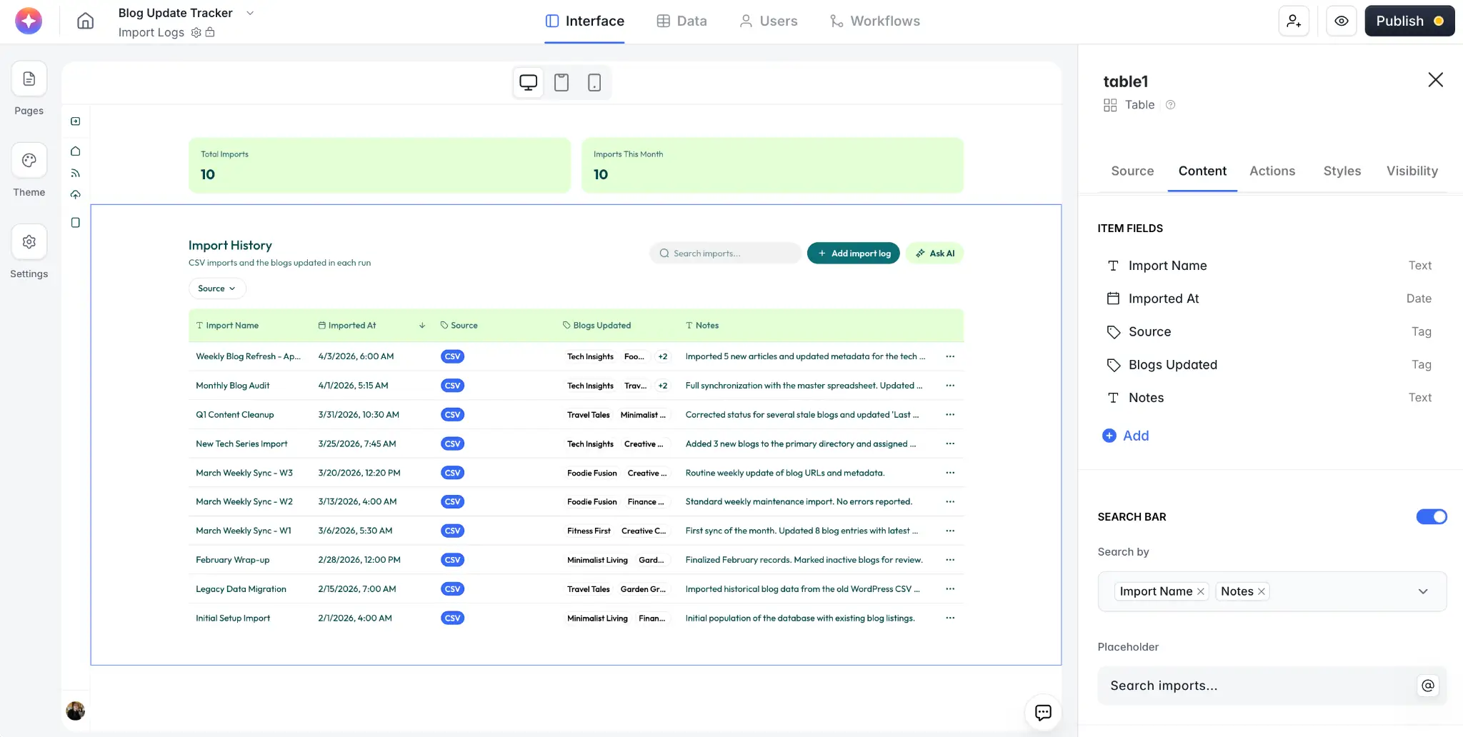
Task: Open row menu for Q1 Content Cleanup
Action: click(950, 415)
